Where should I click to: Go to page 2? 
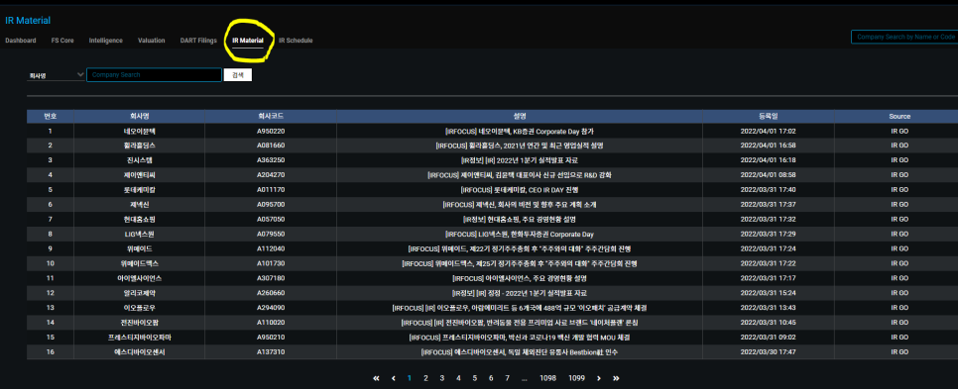pos(425,378)
